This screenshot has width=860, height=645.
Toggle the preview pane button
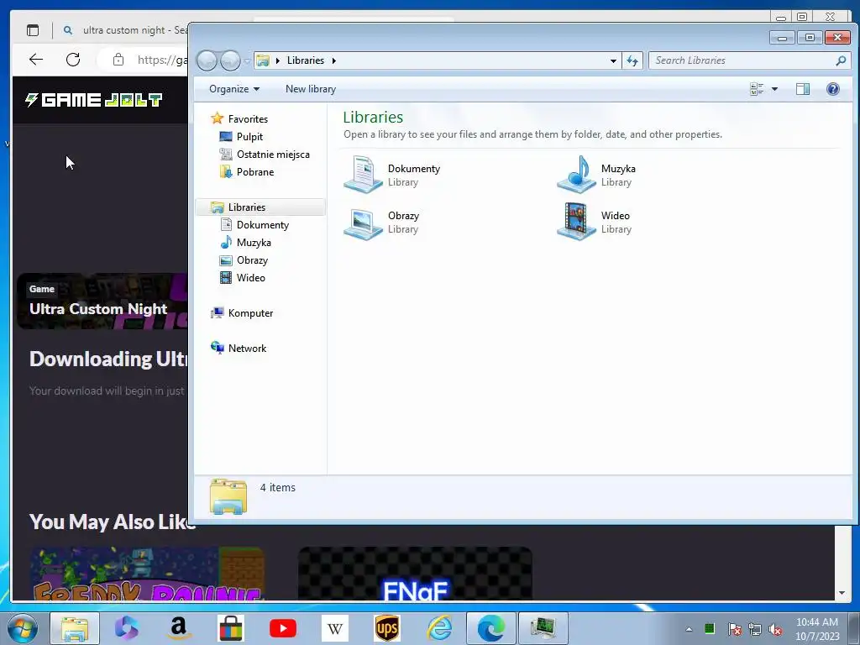click(x=802, y=89)
